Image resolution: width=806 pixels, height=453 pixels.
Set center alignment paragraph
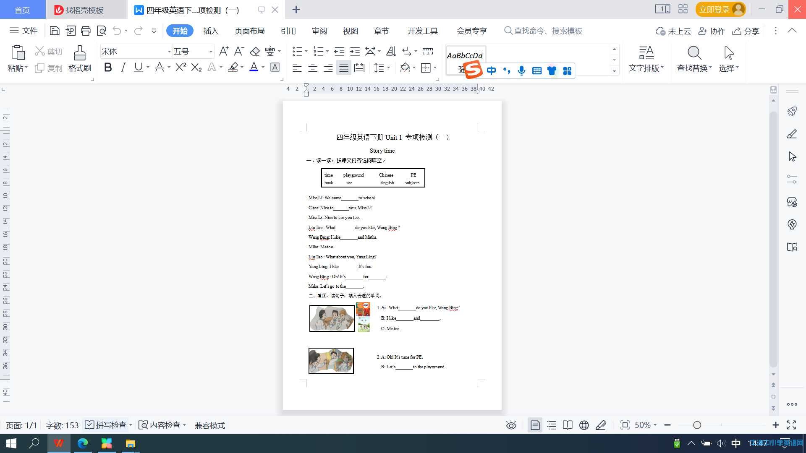[x=313, y=68]
